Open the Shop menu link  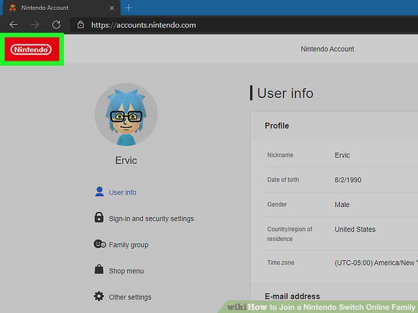click(x=126, y=271)
